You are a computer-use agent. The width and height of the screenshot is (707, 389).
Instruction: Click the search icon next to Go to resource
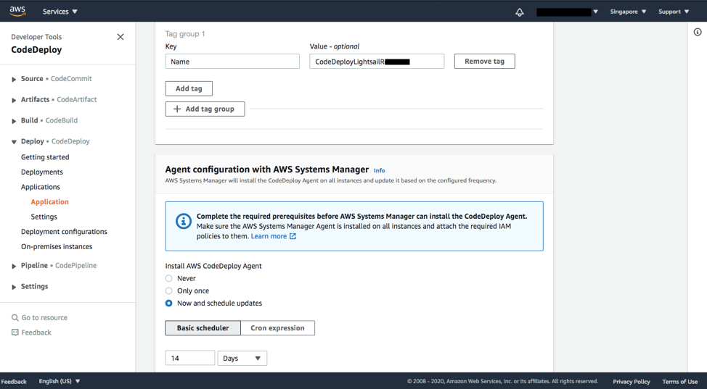tap(15, 317)
